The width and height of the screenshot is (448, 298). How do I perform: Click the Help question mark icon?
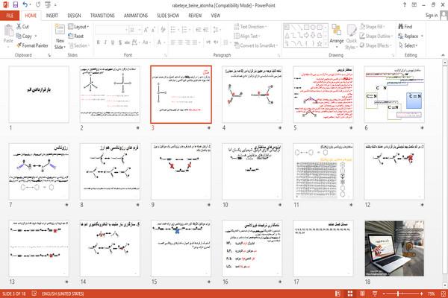tap(404, 5)
